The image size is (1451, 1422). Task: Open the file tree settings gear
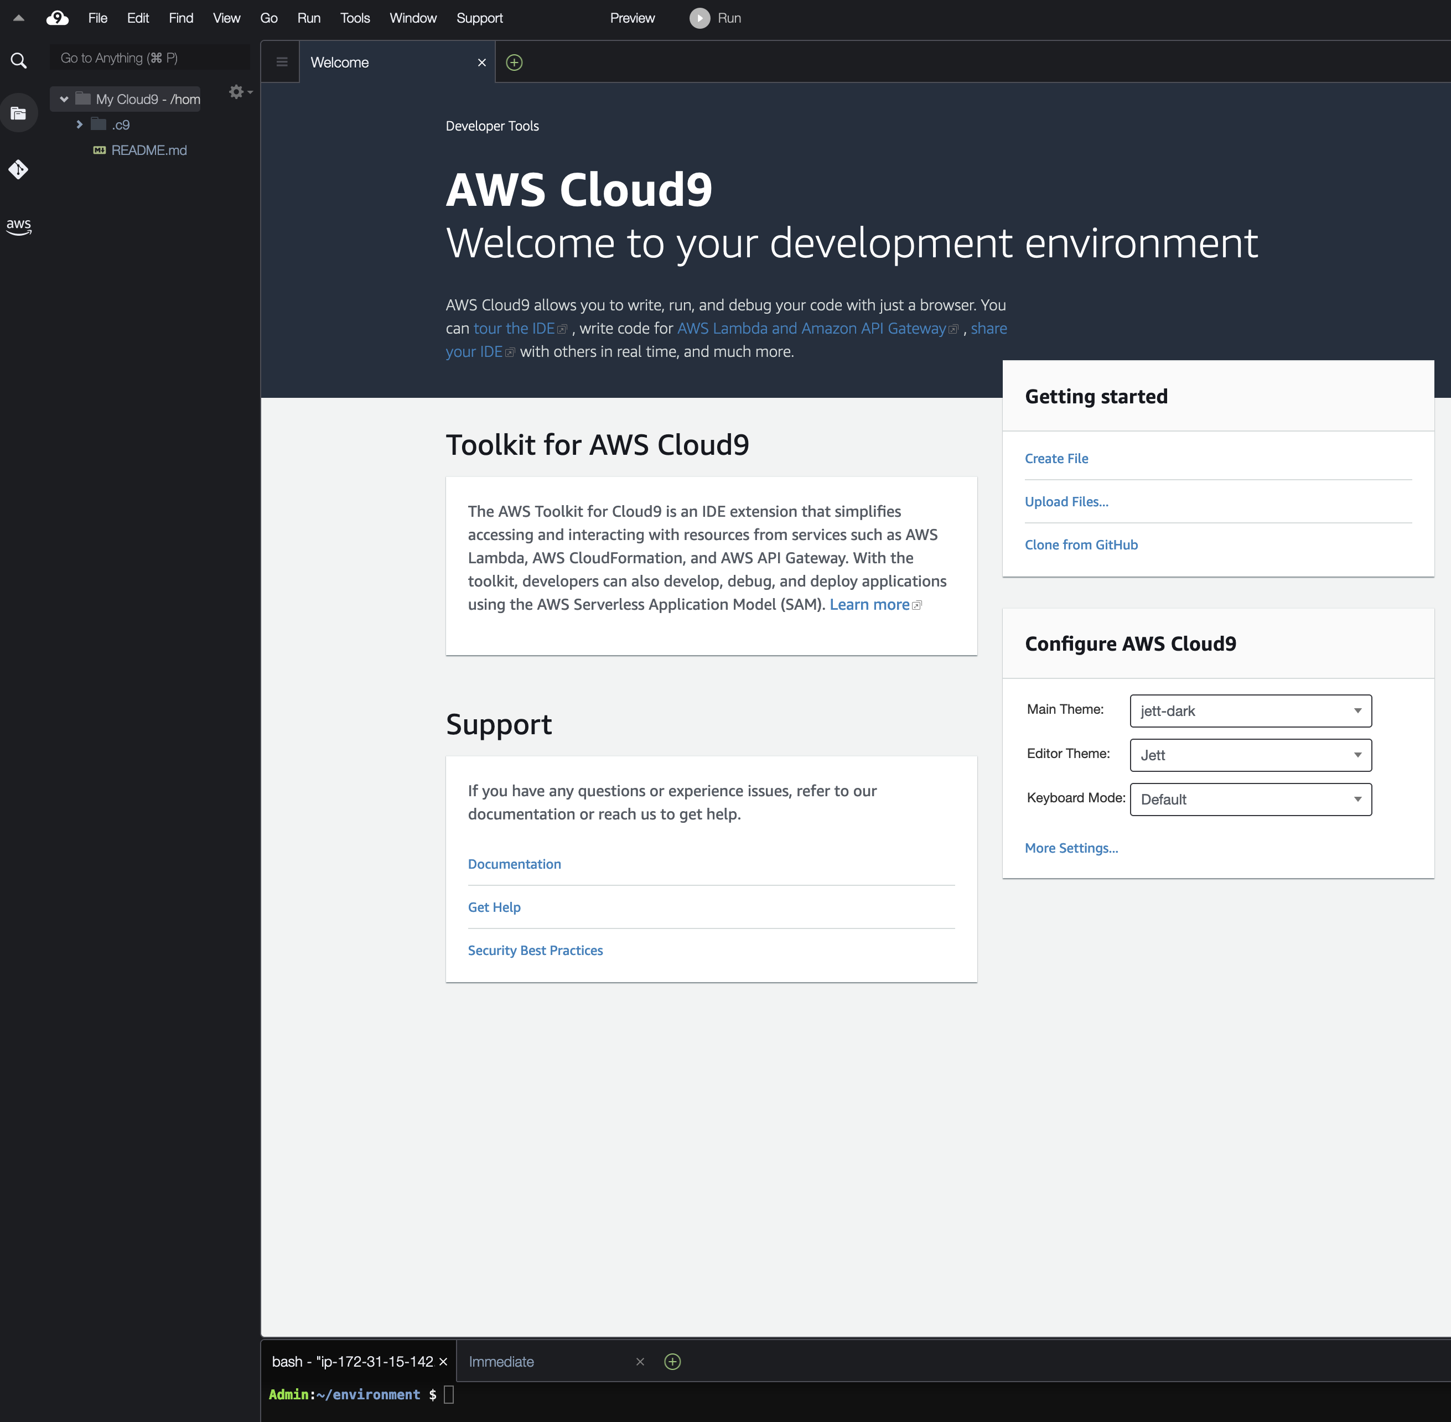[237, 92]
